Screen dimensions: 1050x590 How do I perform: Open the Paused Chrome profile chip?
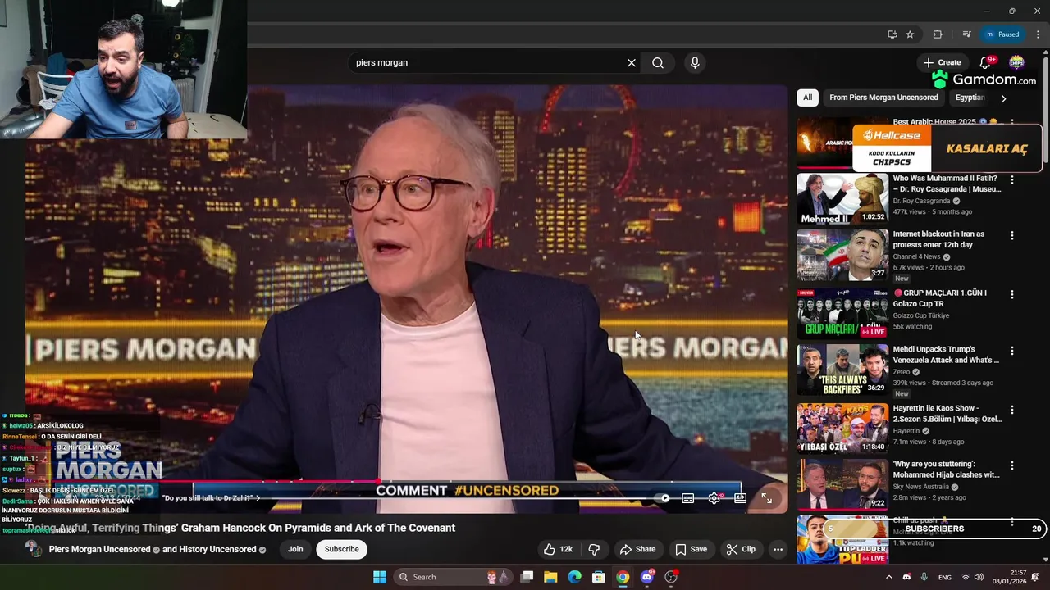coord(1002,34)
